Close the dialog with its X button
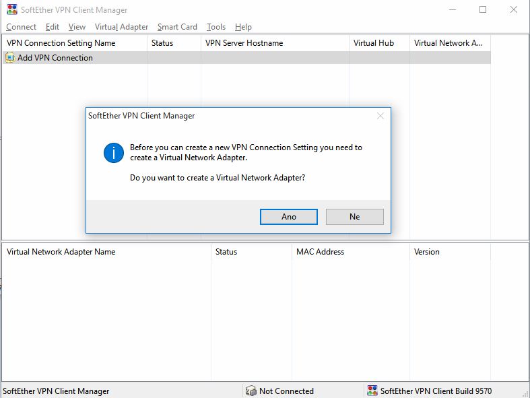This screenshot has height=398, width=530. tap(380, 116)
